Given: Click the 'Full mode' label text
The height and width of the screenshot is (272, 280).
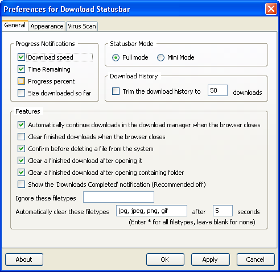Looking at the screenshot, I should click(x=135, y=57).
